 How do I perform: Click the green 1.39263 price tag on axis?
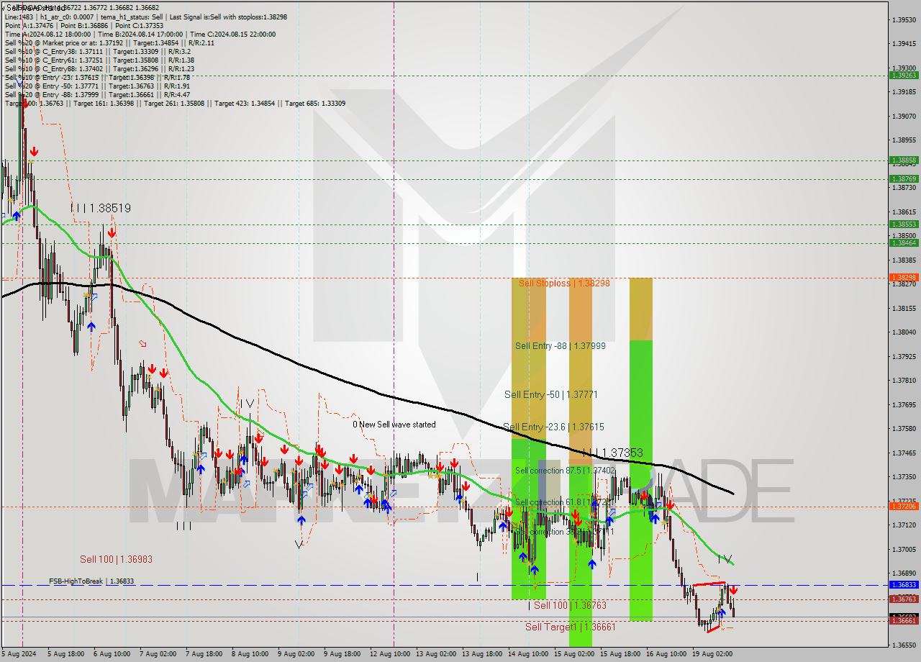(x=904, y=75)
